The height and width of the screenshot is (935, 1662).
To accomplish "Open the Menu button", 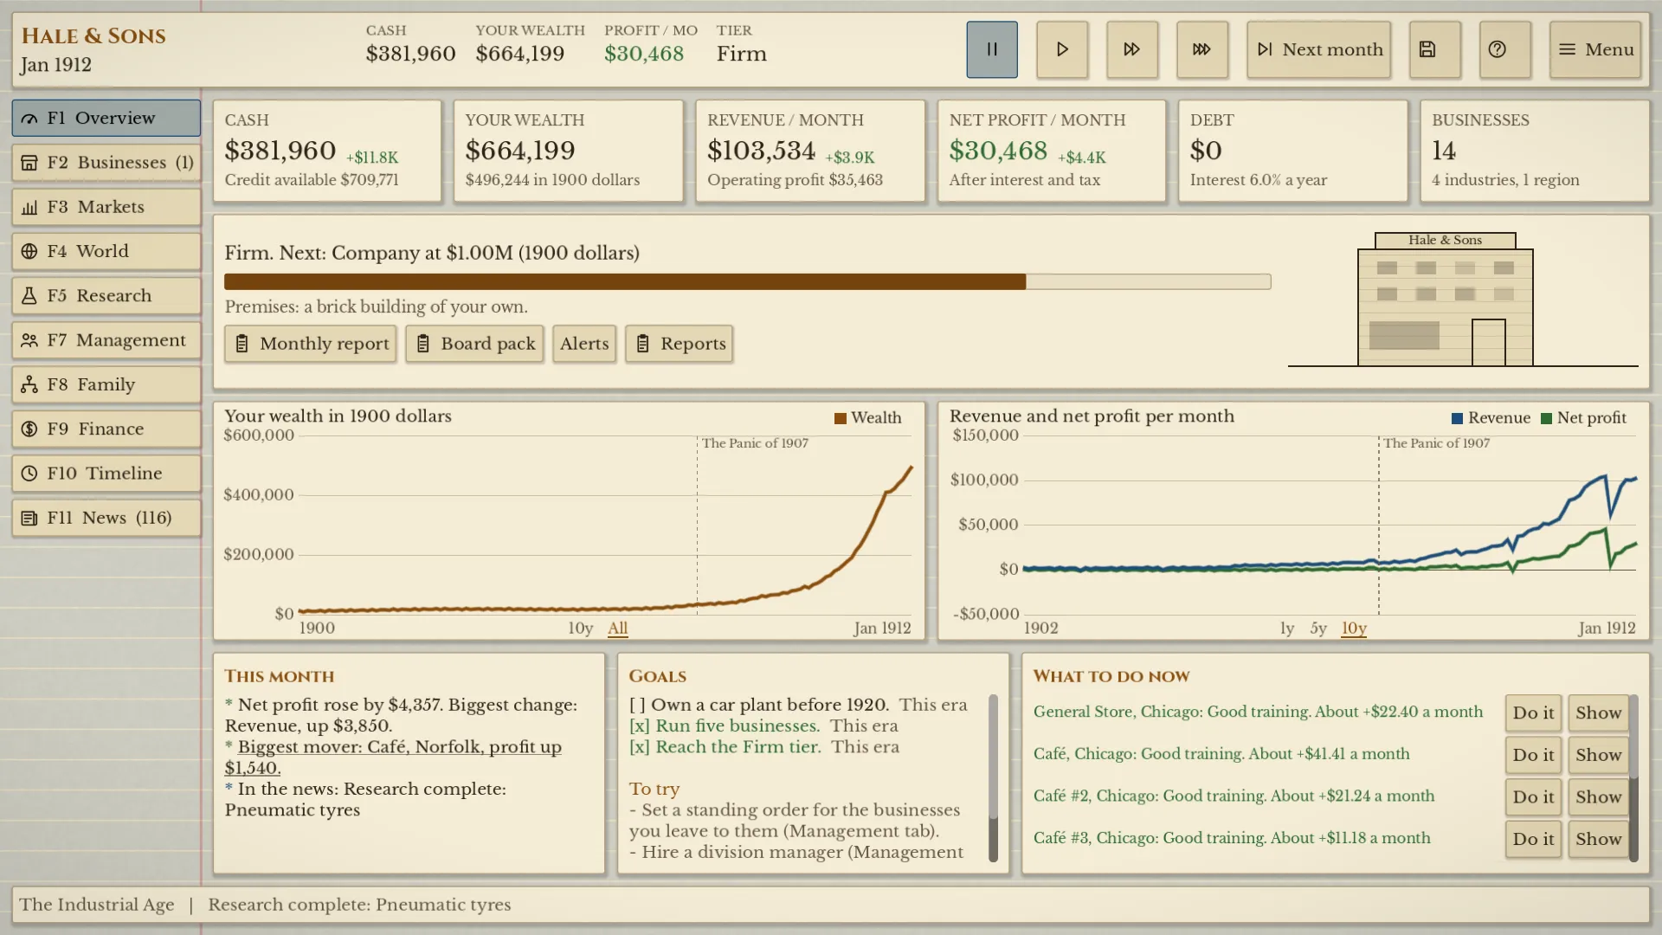I will (x=1595, y=49).
